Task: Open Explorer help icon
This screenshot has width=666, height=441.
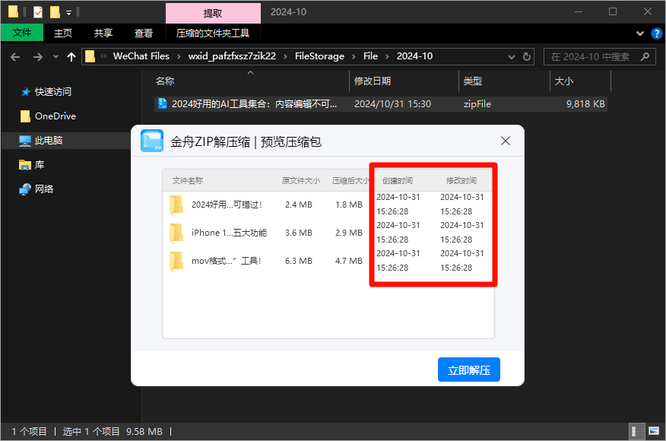Action: pyautogui.click(x=657, y=33)
